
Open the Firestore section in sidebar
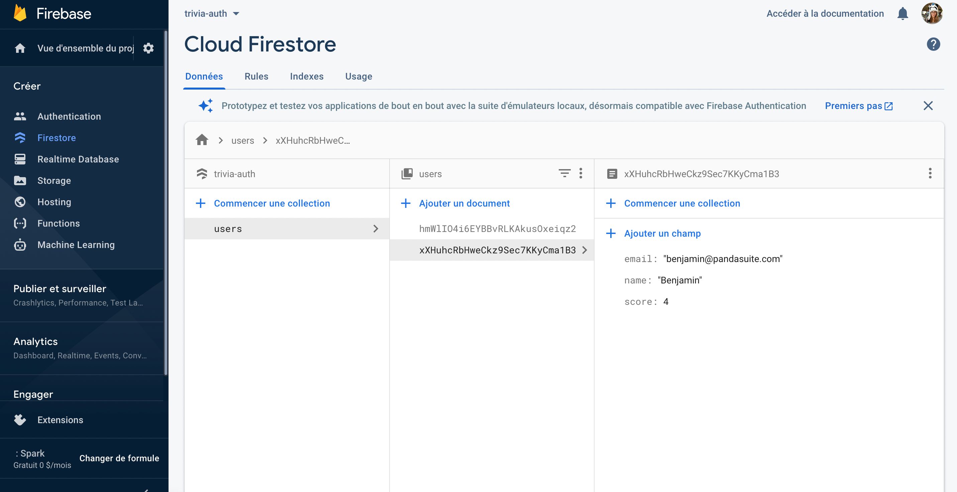tap(57, 137)
